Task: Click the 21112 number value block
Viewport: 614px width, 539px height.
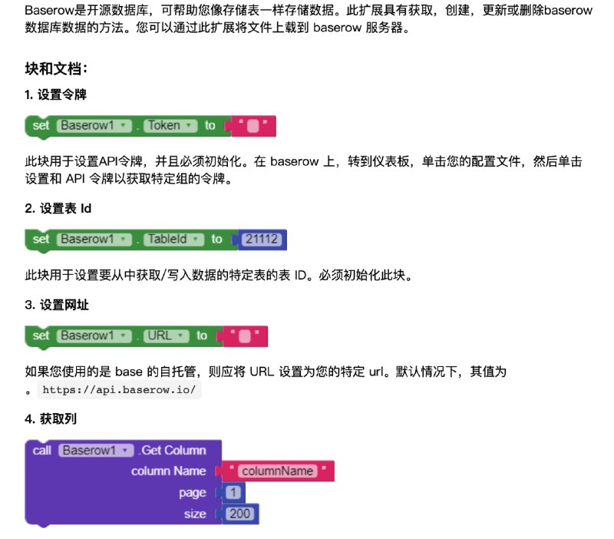Action: 262,239
